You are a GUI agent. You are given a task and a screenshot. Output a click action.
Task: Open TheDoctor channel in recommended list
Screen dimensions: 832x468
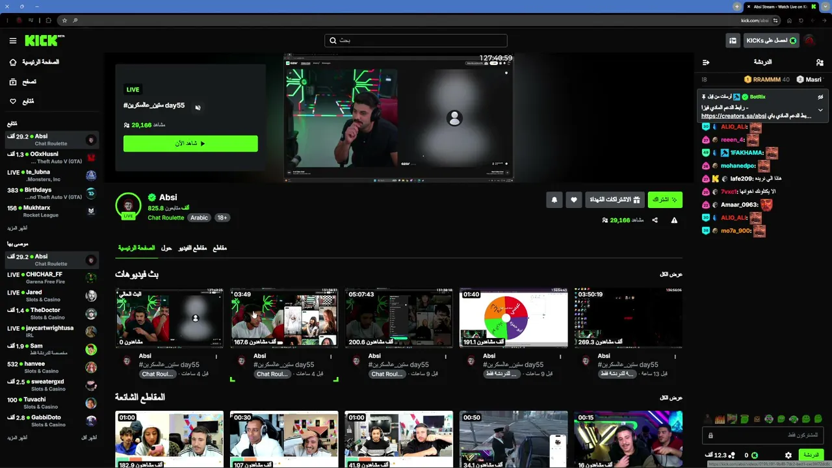click(x=52, y=314)
